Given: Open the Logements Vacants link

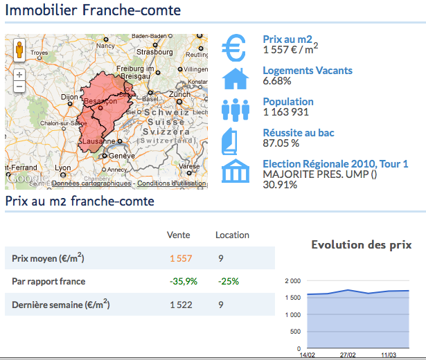Looking at the screenshot, I should [307, 71].
